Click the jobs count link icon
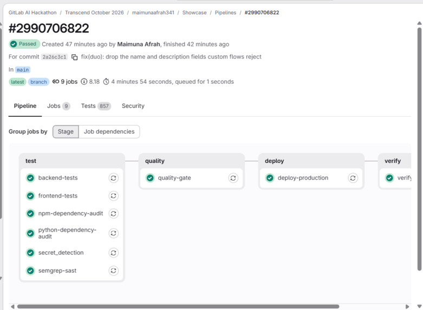 pos(56,81)
